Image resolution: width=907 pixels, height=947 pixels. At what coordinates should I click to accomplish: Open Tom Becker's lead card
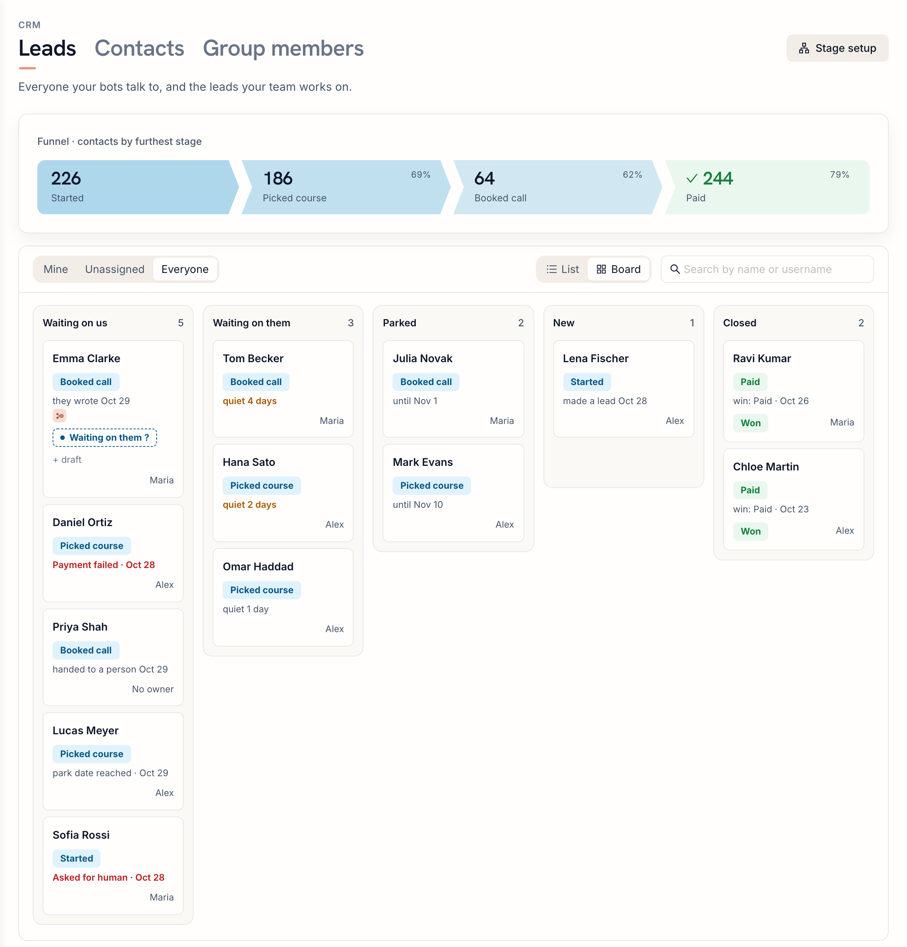click(x=283, y=389)
